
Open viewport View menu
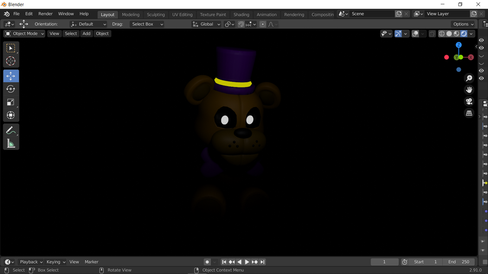(54, 34)
